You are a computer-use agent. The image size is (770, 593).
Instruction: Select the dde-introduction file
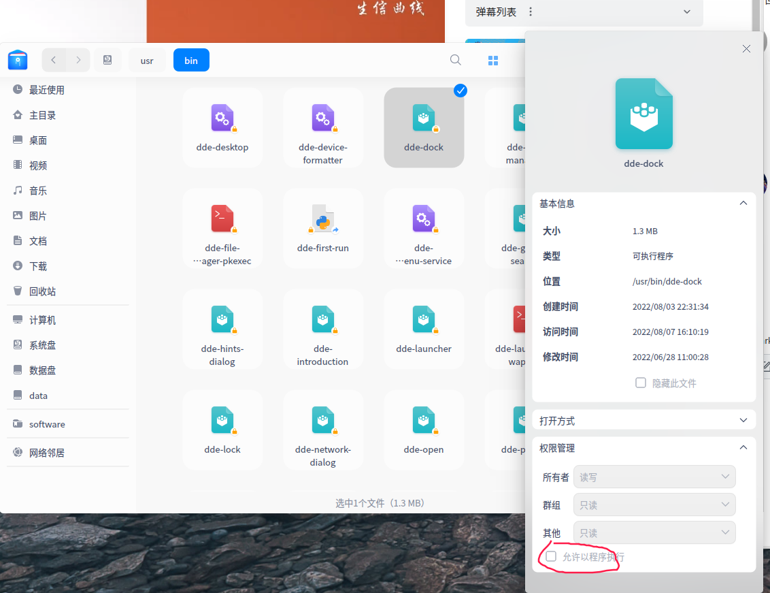point(323,330)
